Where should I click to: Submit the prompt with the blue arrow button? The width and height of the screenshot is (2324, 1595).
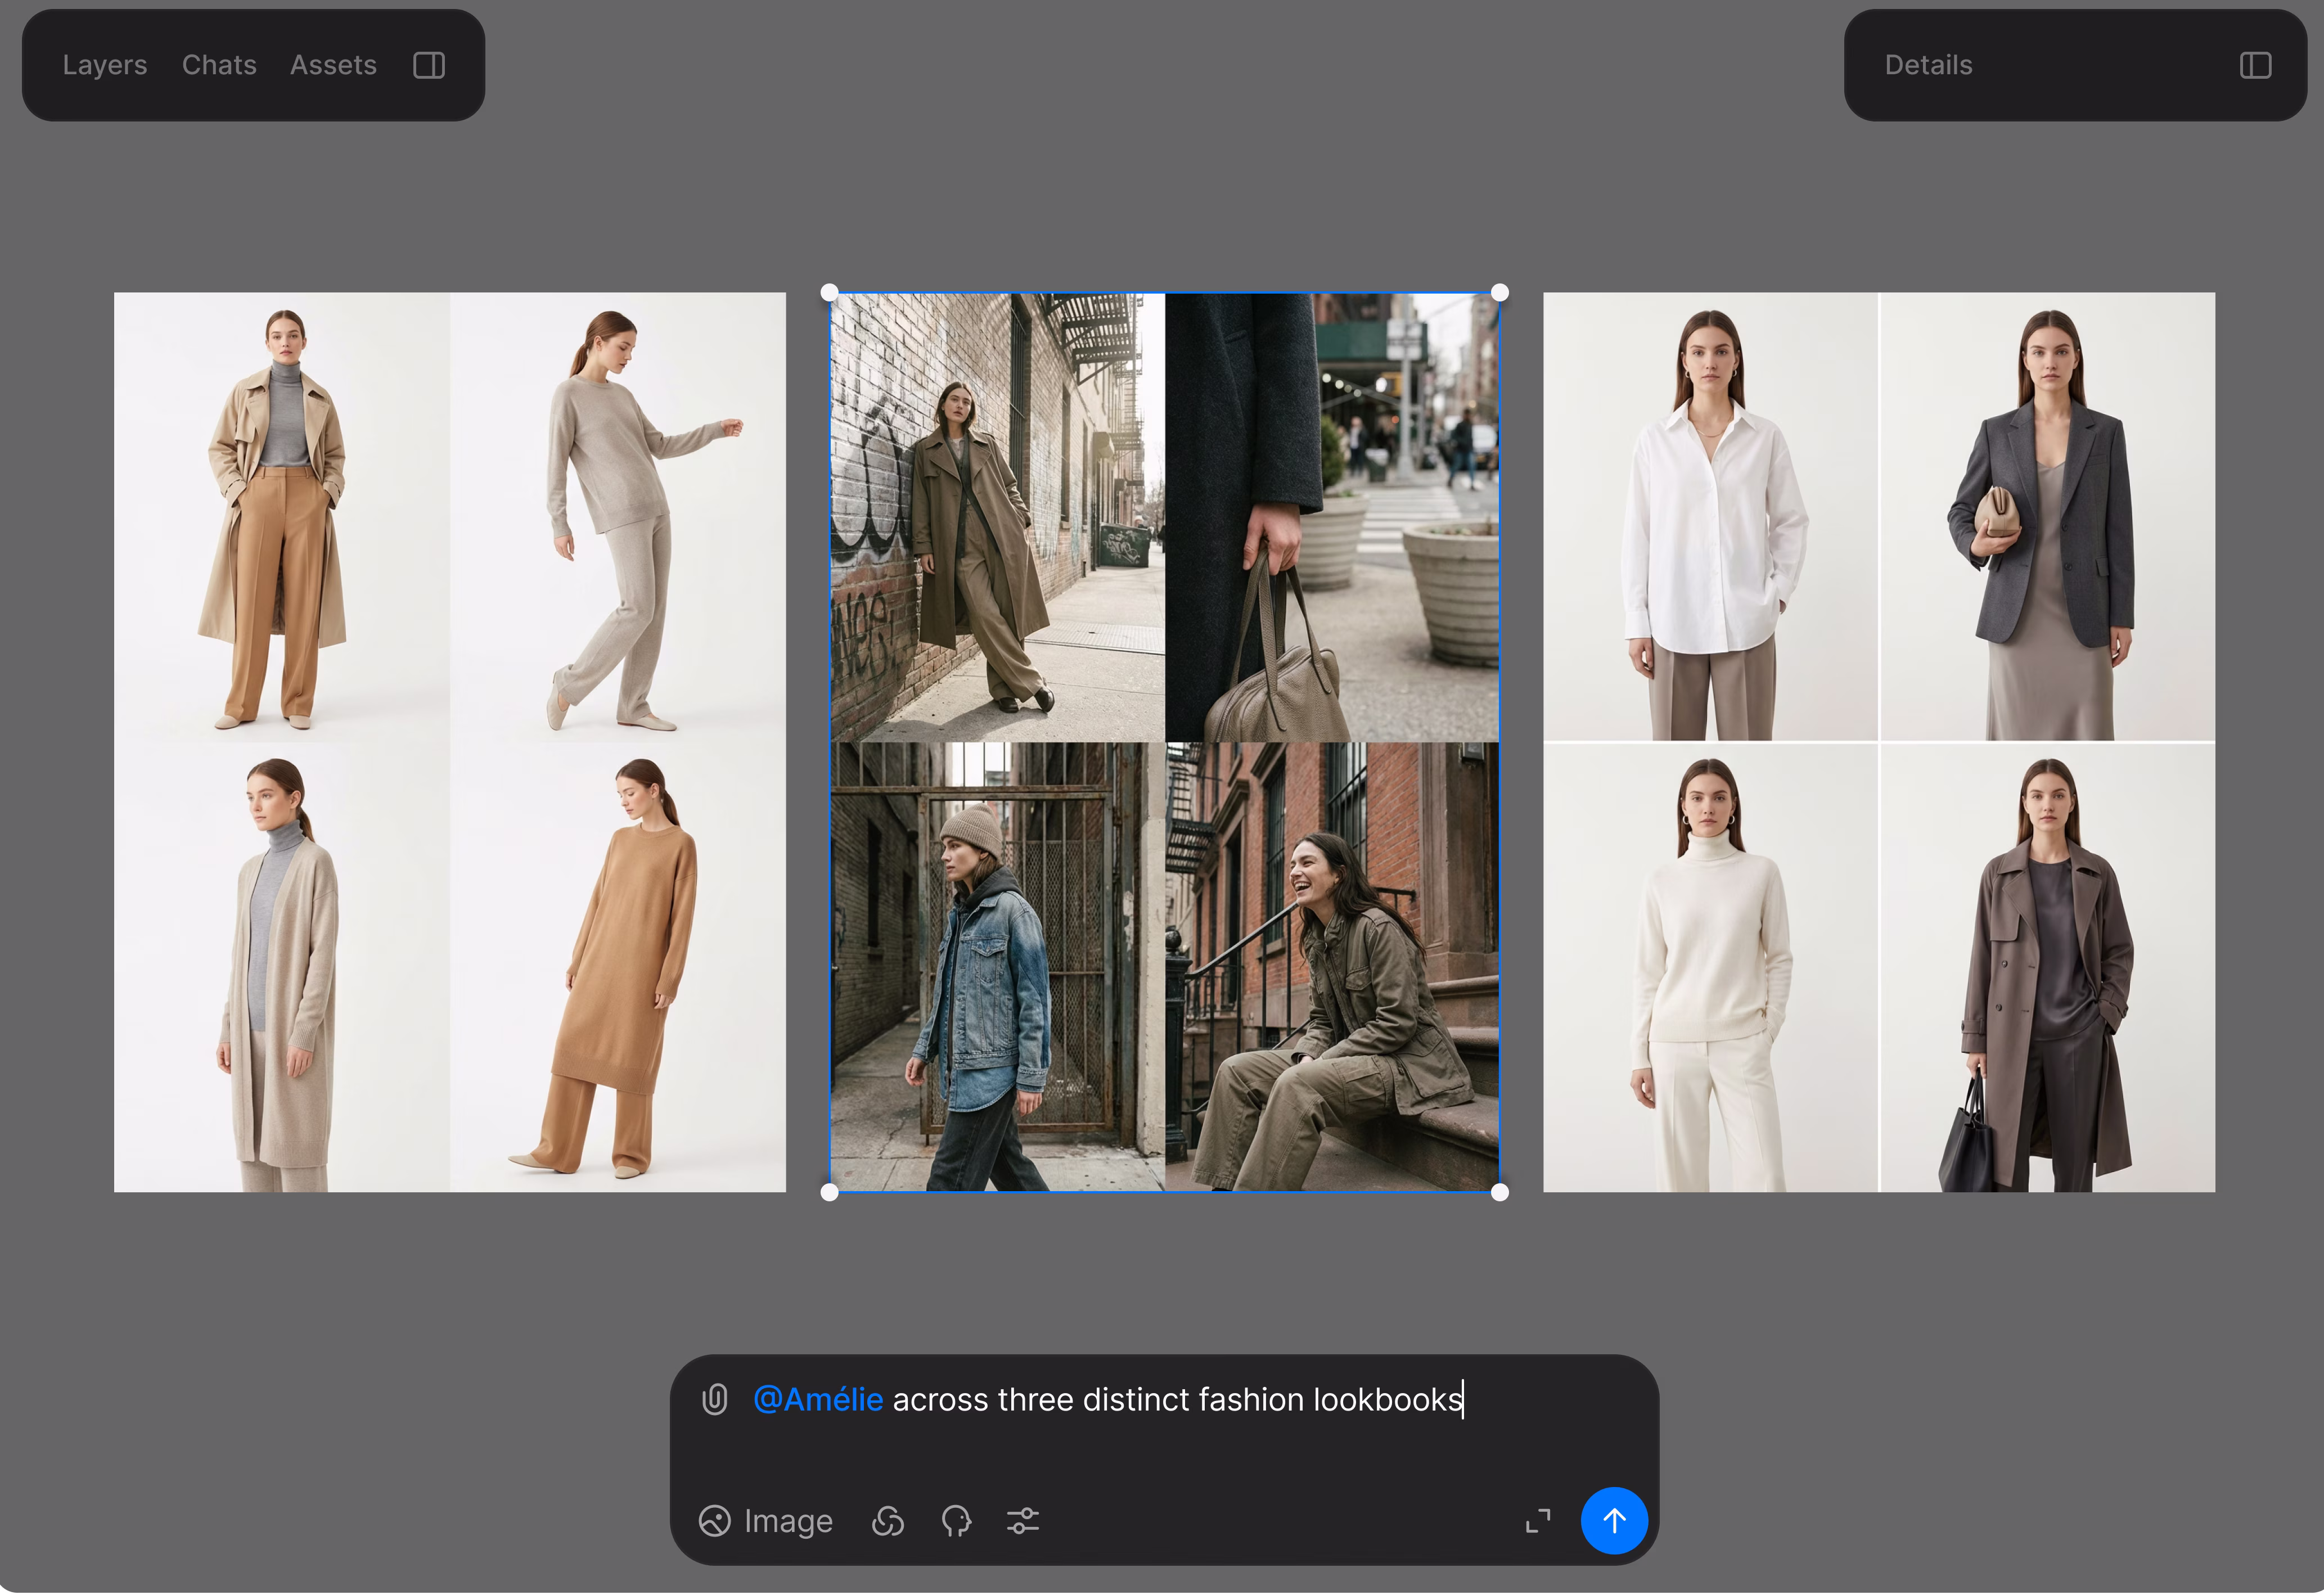(1614, 1521)
